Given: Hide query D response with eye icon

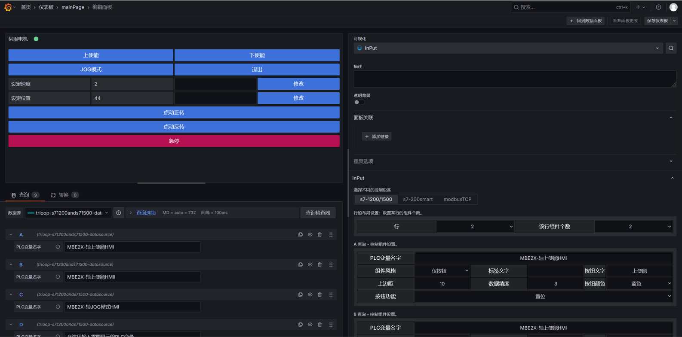Looking at the screenshot, I should point(310,325).
